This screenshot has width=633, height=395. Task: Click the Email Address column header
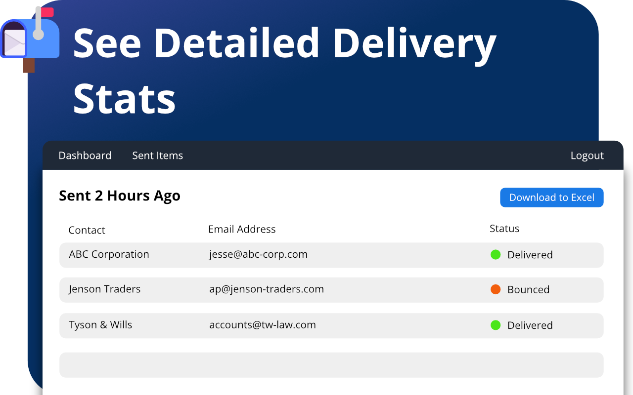click(242, 229)
